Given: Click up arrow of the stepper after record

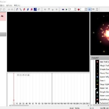Looking at the screenshot, I should coord(86,9).
